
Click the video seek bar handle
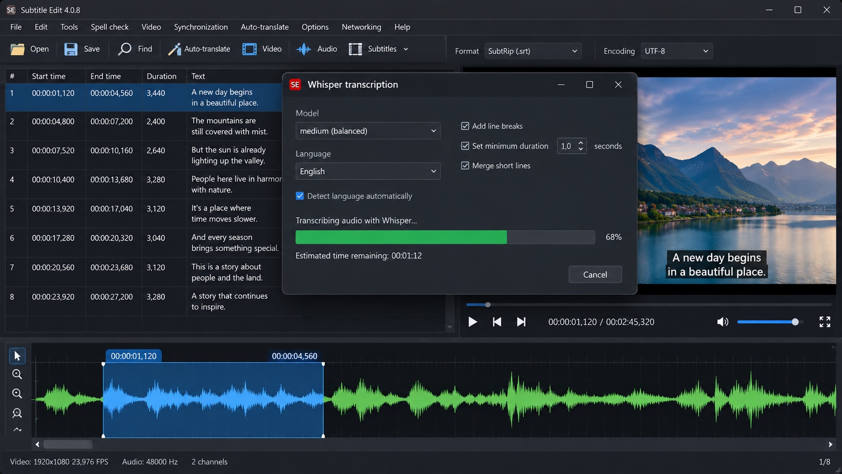[487, 305]
